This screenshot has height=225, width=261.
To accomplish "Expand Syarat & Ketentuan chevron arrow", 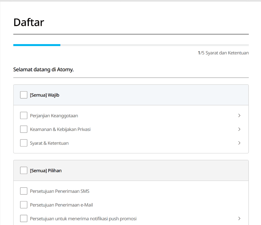I will (239, 143).
